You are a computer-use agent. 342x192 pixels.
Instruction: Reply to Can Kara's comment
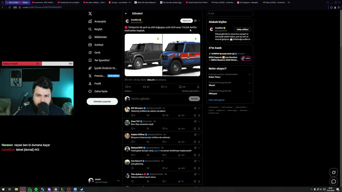click(x=132, y=168)
